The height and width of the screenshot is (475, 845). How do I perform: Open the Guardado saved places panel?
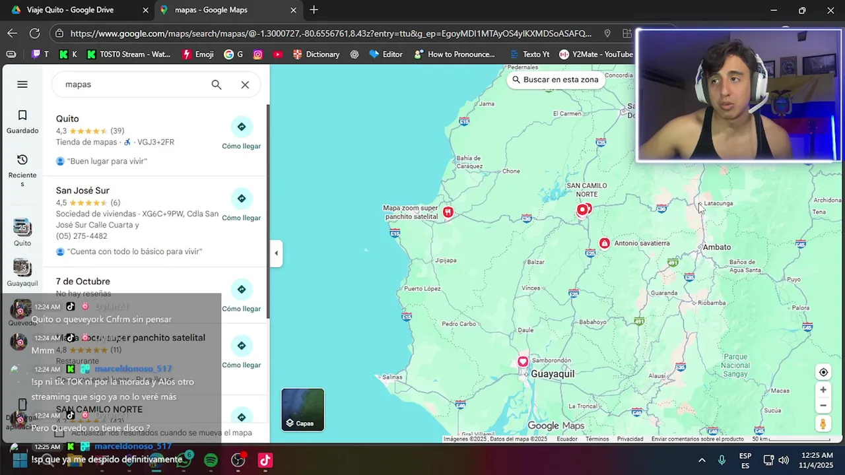coord(22,122)
